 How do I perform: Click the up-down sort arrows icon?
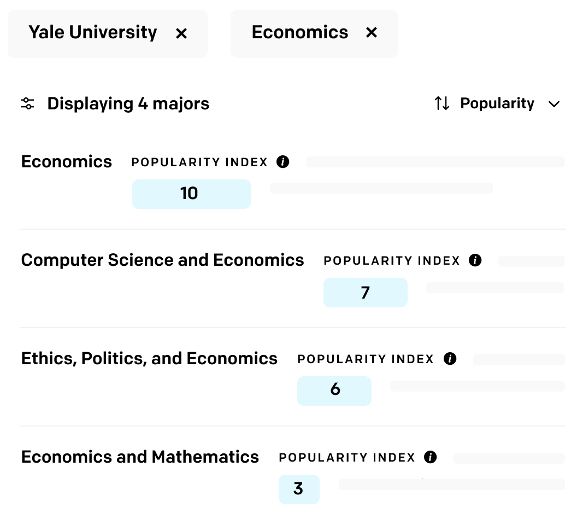(x=441, y=103)
